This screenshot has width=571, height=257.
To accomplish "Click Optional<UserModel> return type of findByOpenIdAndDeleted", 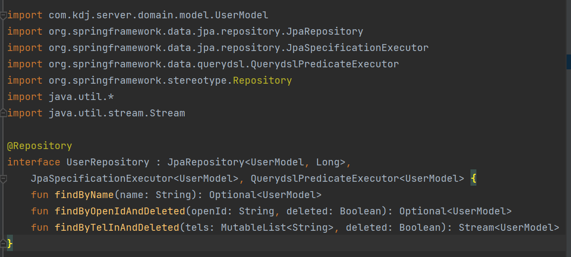I will [456, 211].
